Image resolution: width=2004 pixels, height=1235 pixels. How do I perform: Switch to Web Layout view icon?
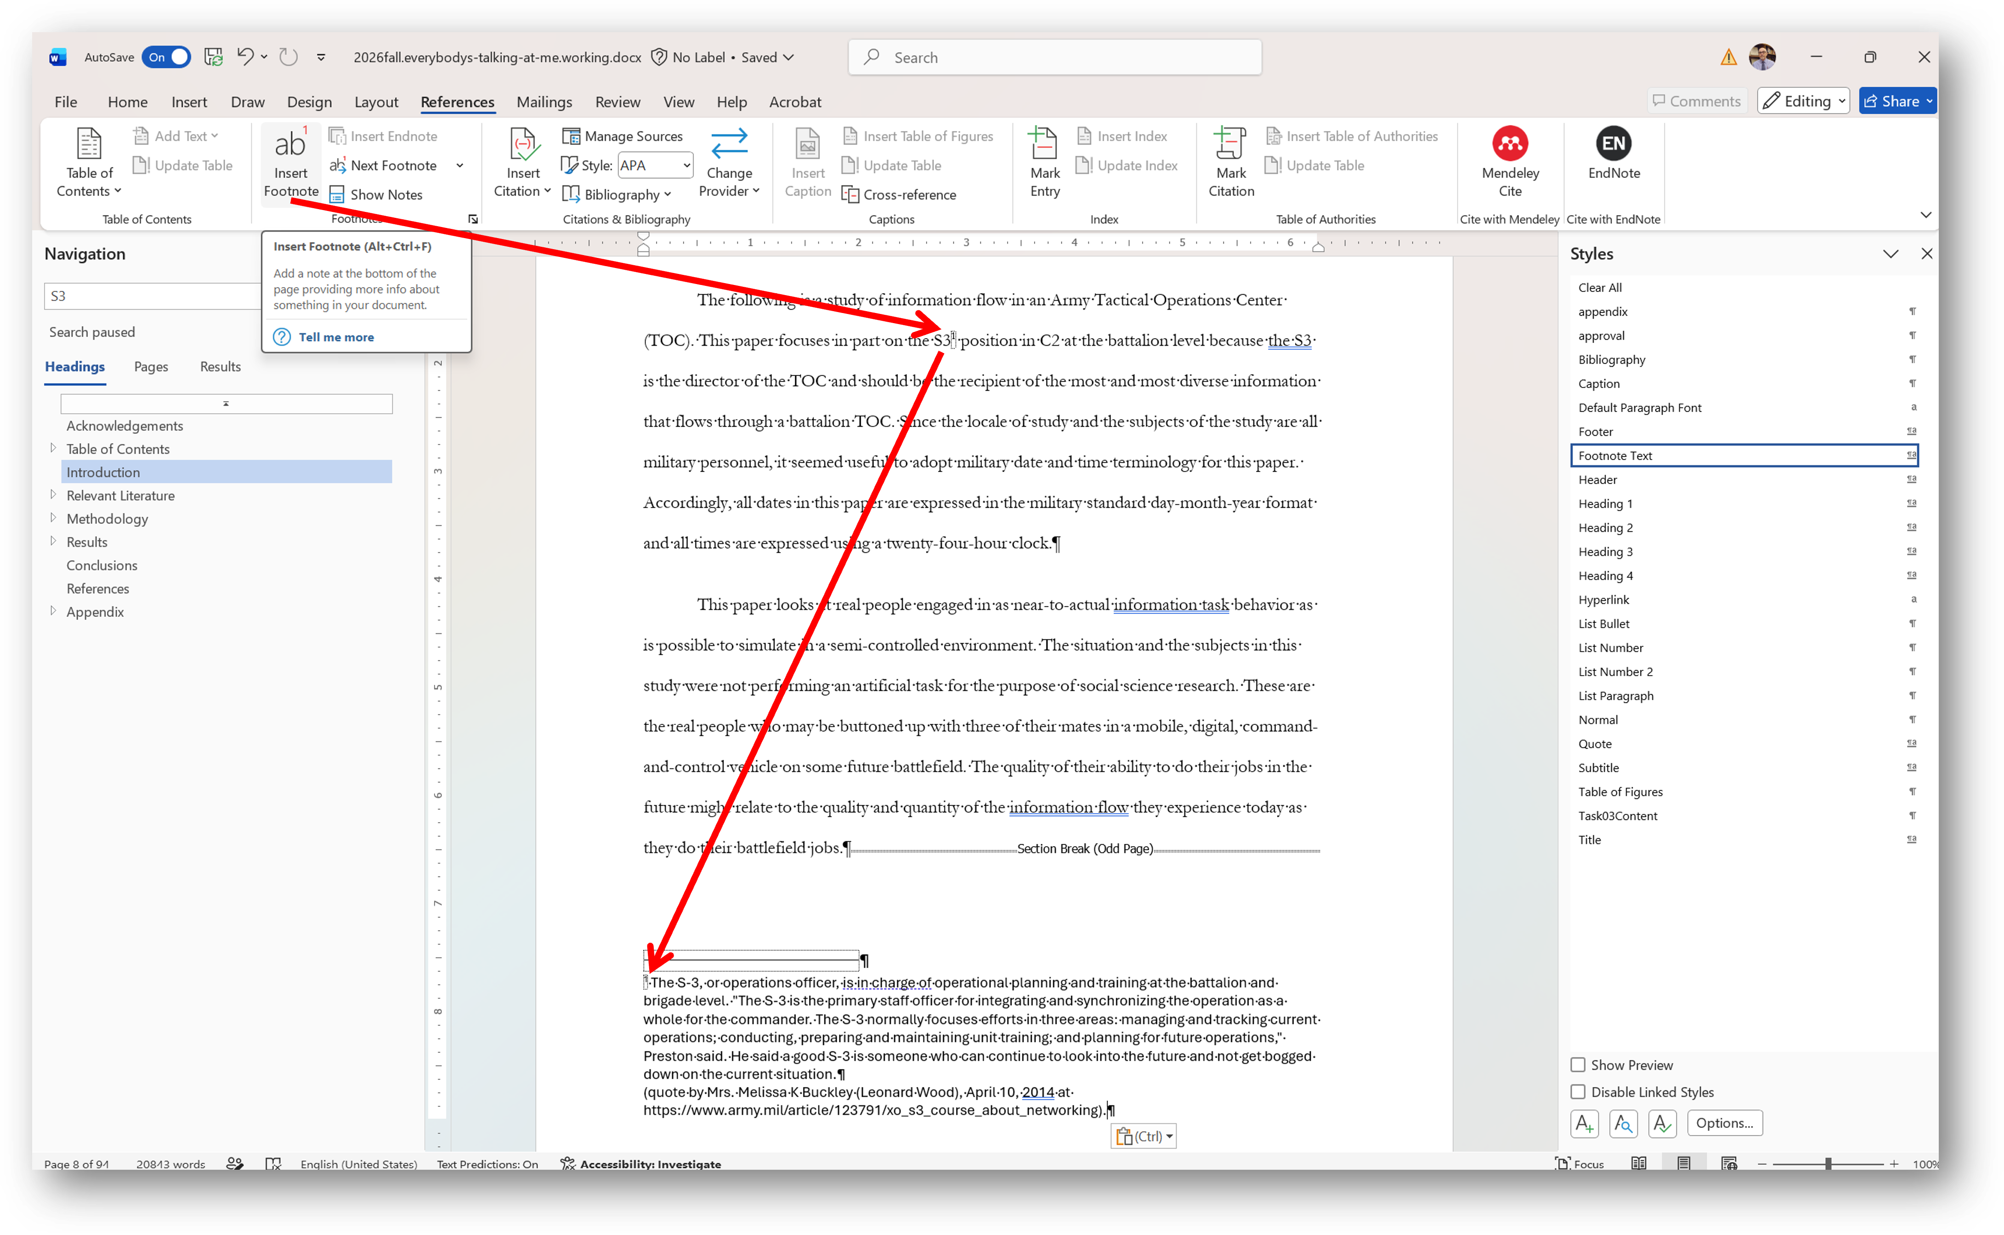(1729, 1163)
